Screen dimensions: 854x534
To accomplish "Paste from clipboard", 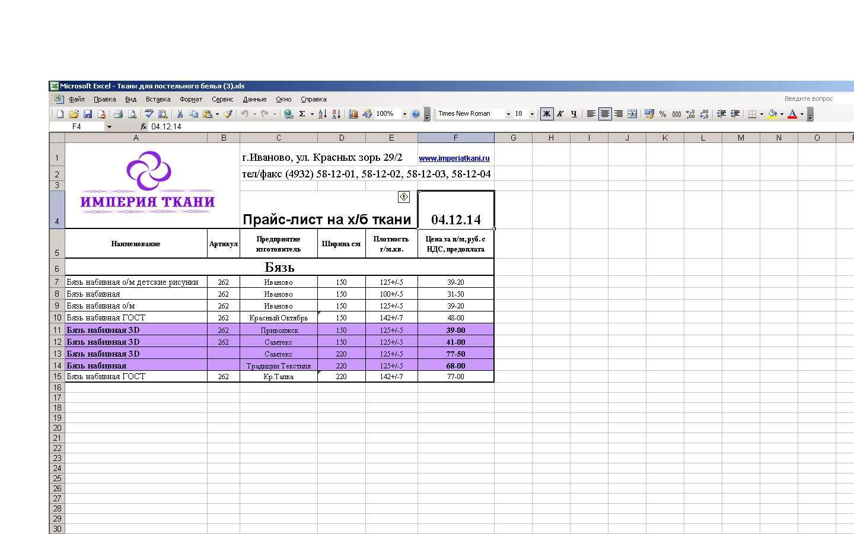I will (207, 114).
